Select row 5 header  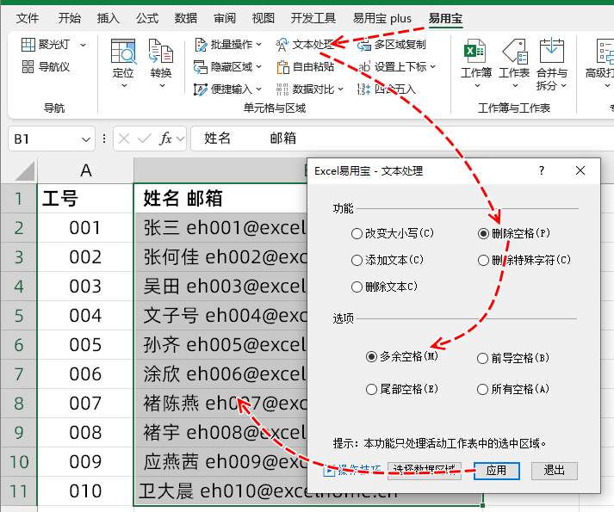tap(18, 316)
